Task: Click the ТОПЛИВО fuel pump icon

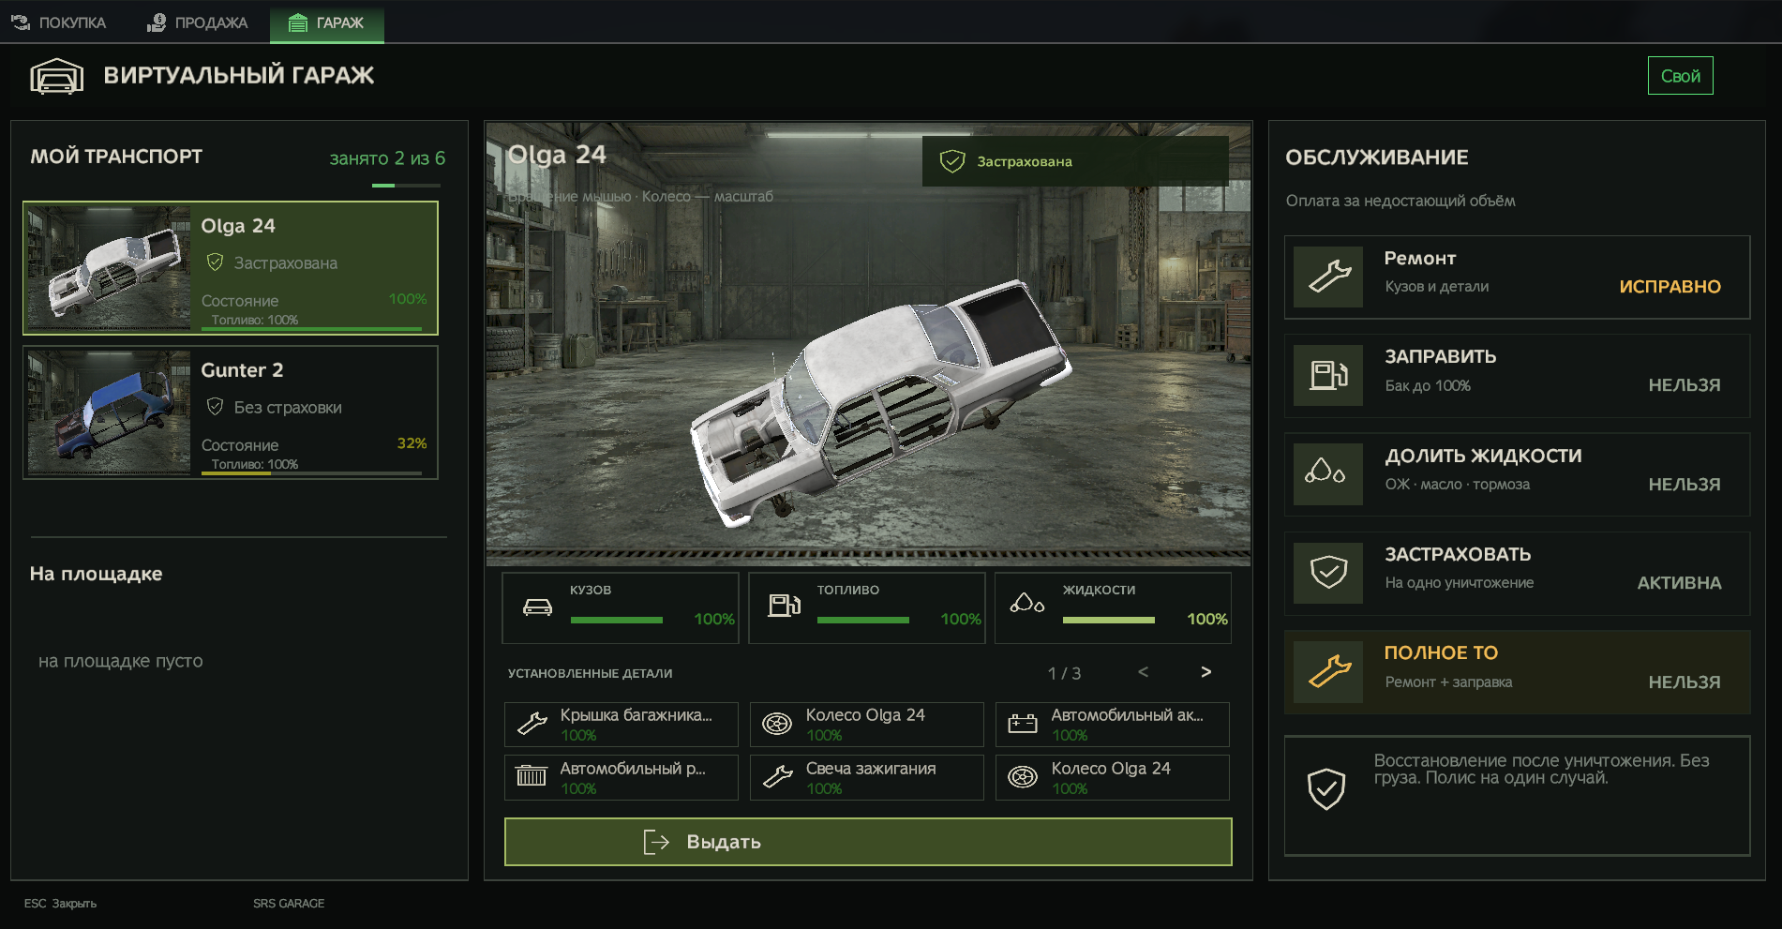Action: coord(785,606)
